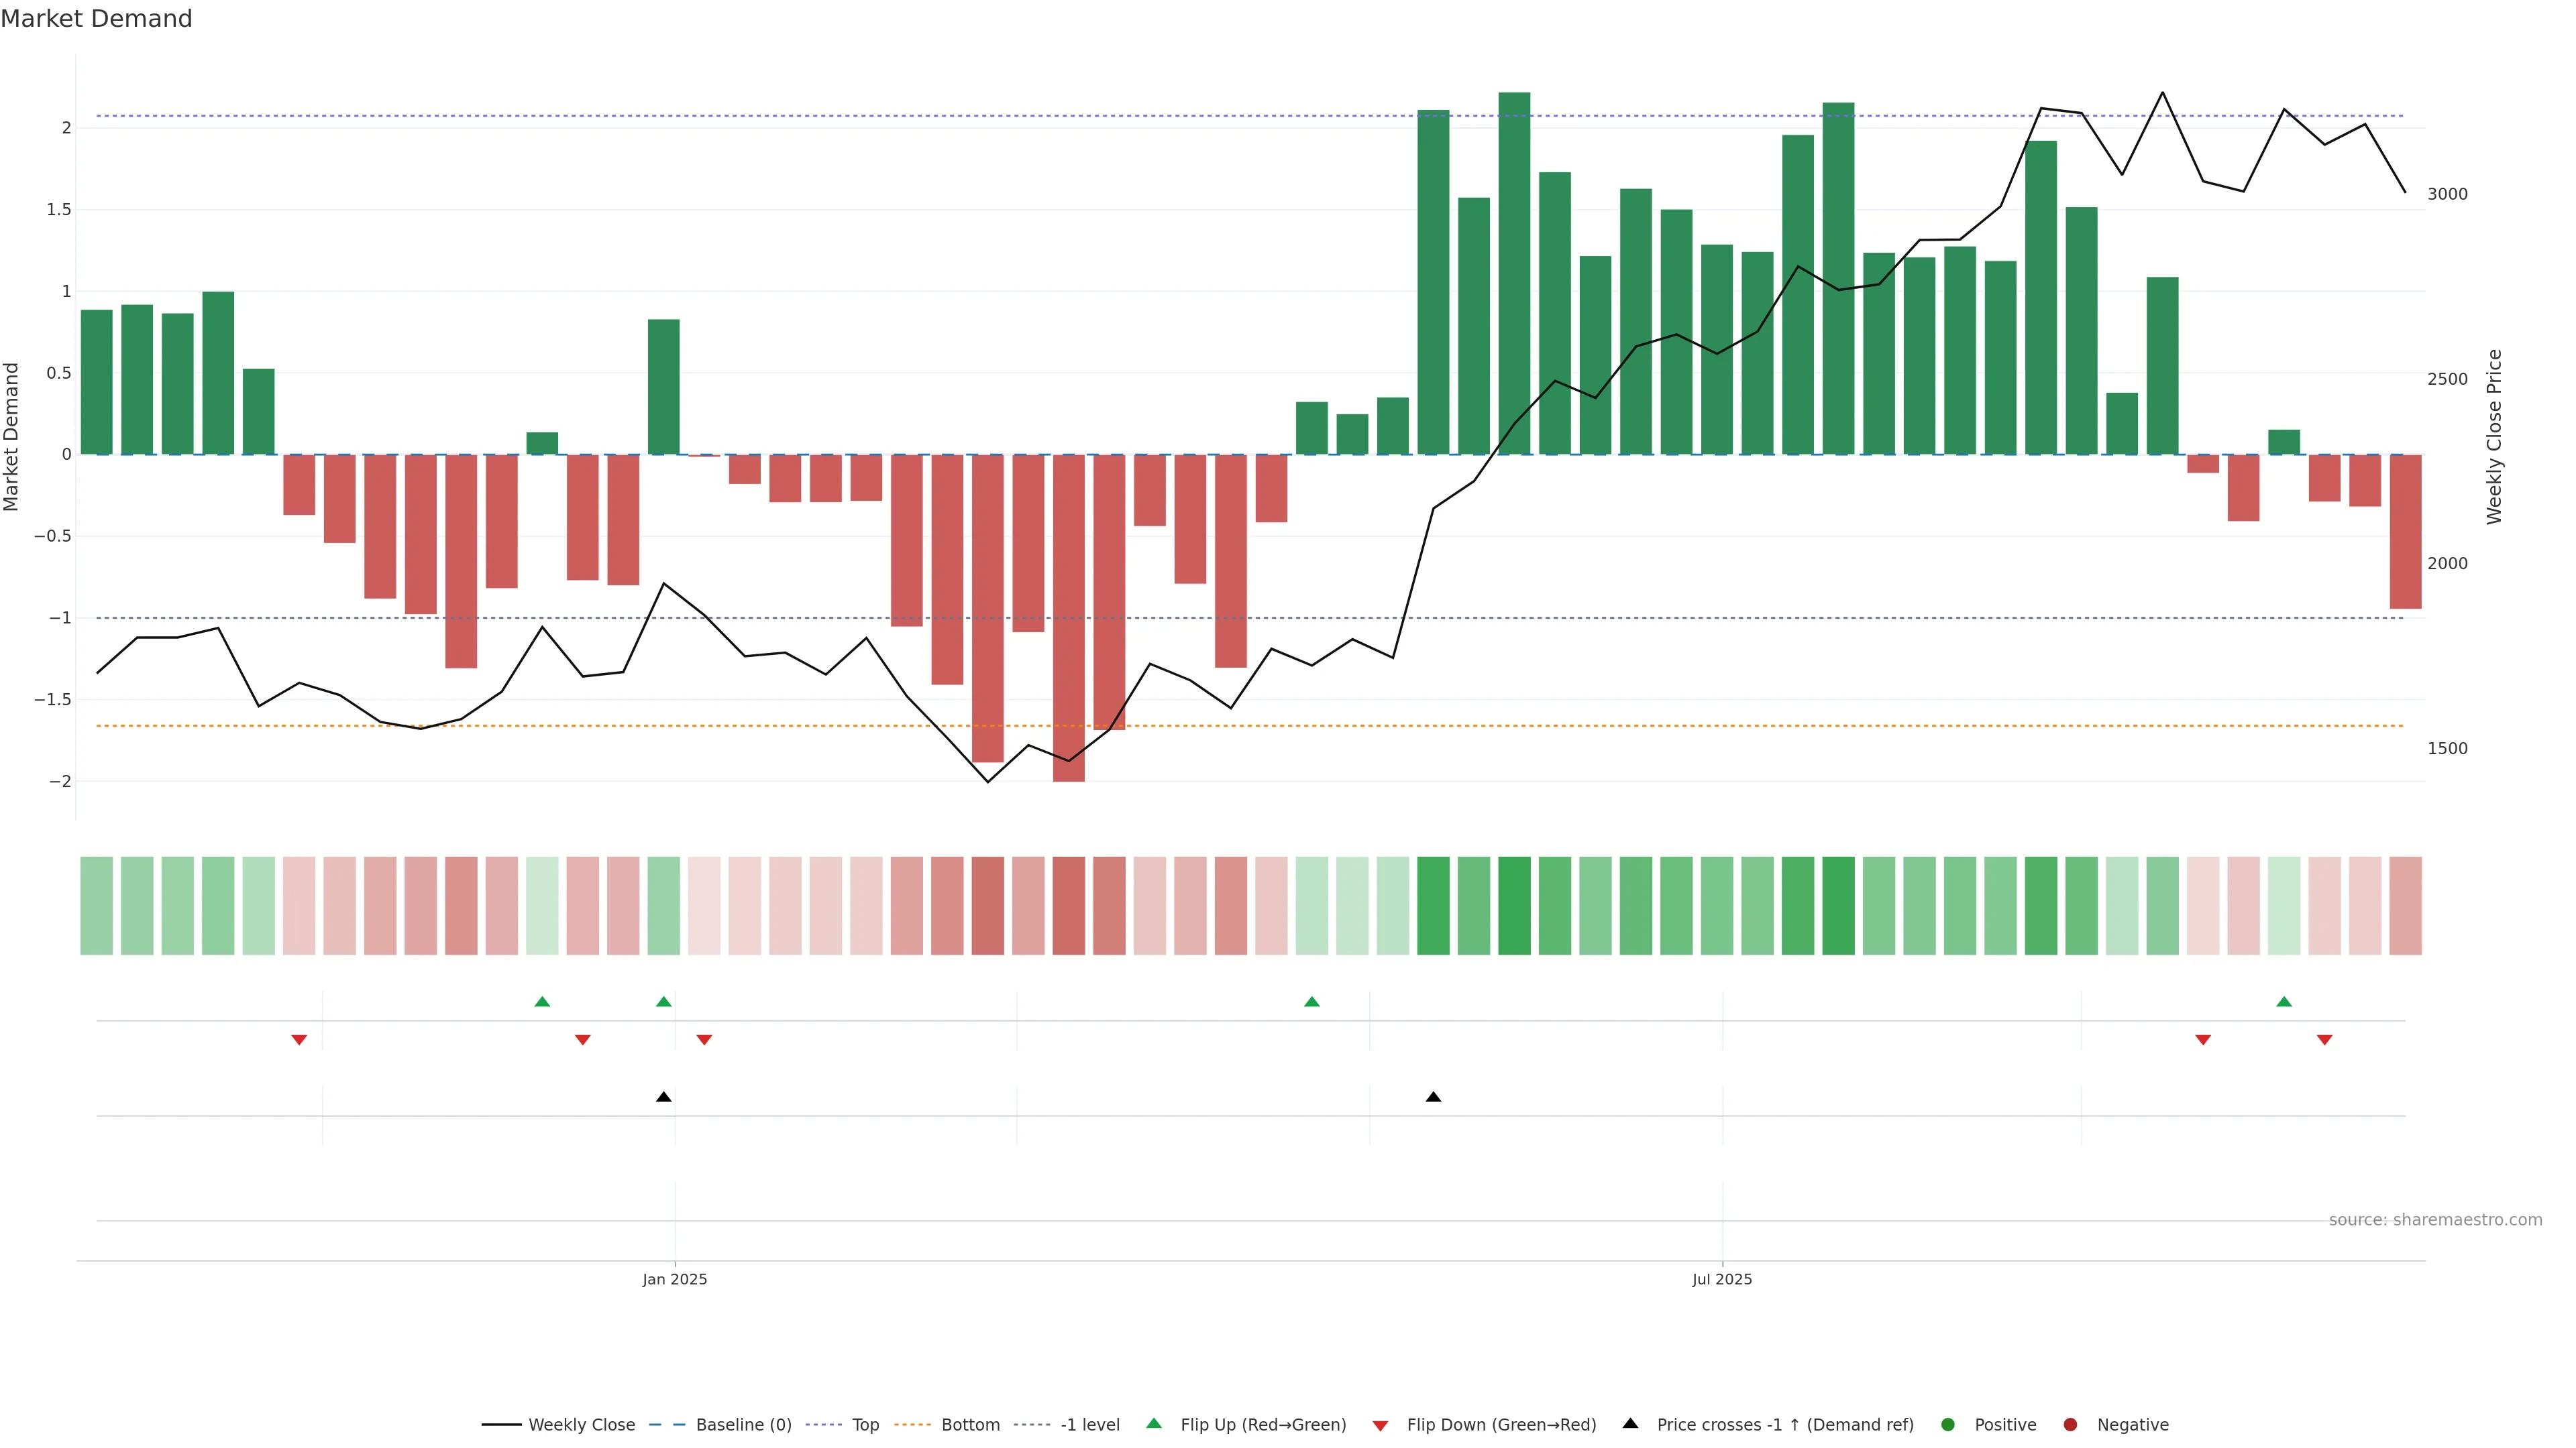Click the Weekly Close legend line

coord(501,1425)
